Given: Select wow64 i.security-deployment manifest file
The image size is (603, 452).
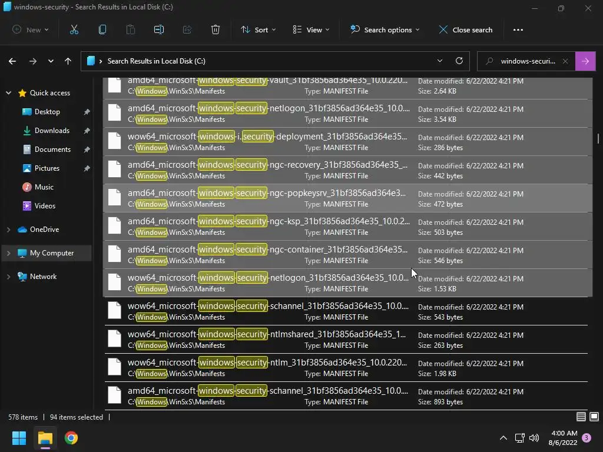Looking at the screenshot, I should [x=347, y=141].
